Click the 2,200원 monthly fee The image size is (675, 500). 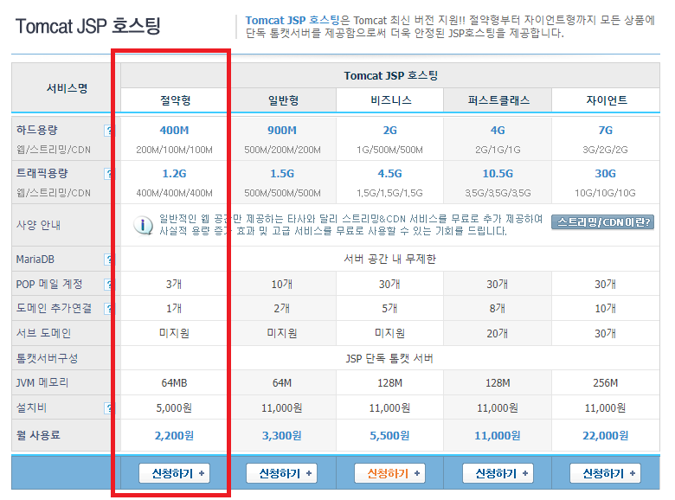click(174, 435)
